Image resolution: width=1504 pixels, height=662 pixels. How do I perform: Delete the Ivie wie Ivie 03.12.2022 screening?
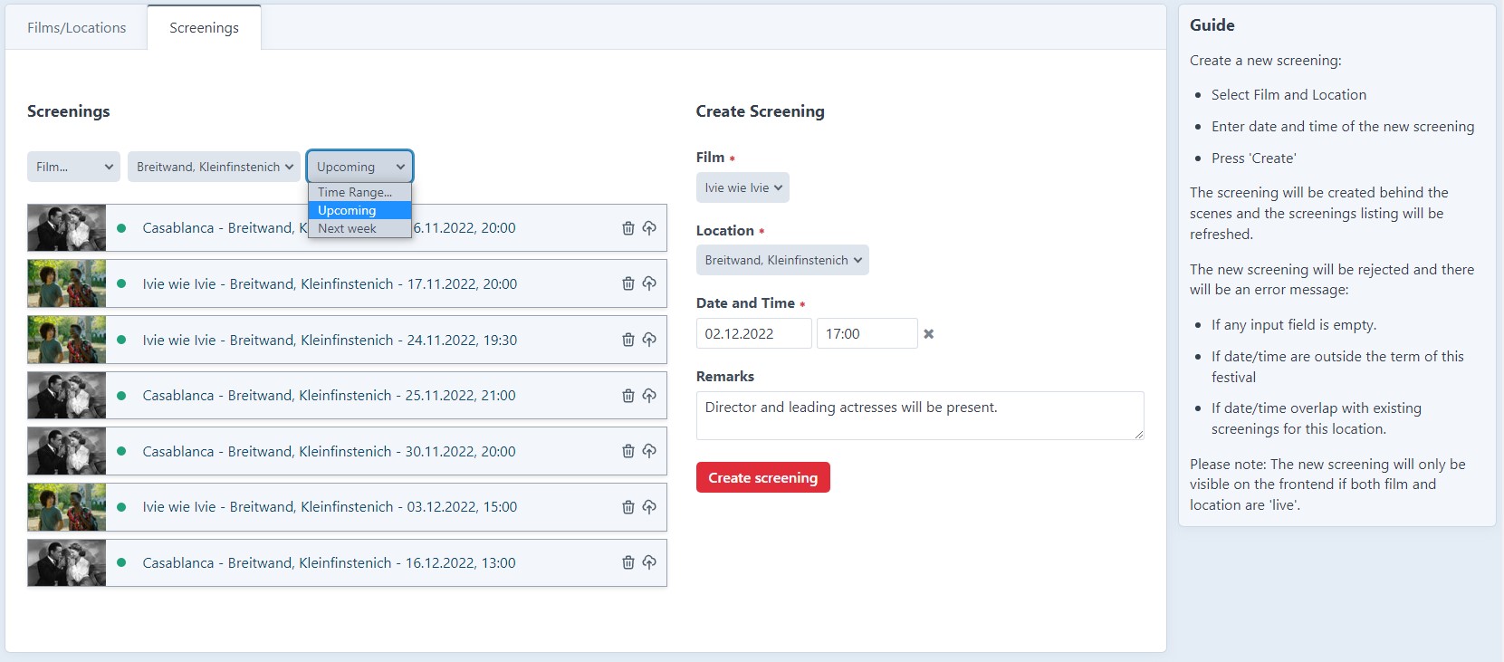(x=628, y=507)
